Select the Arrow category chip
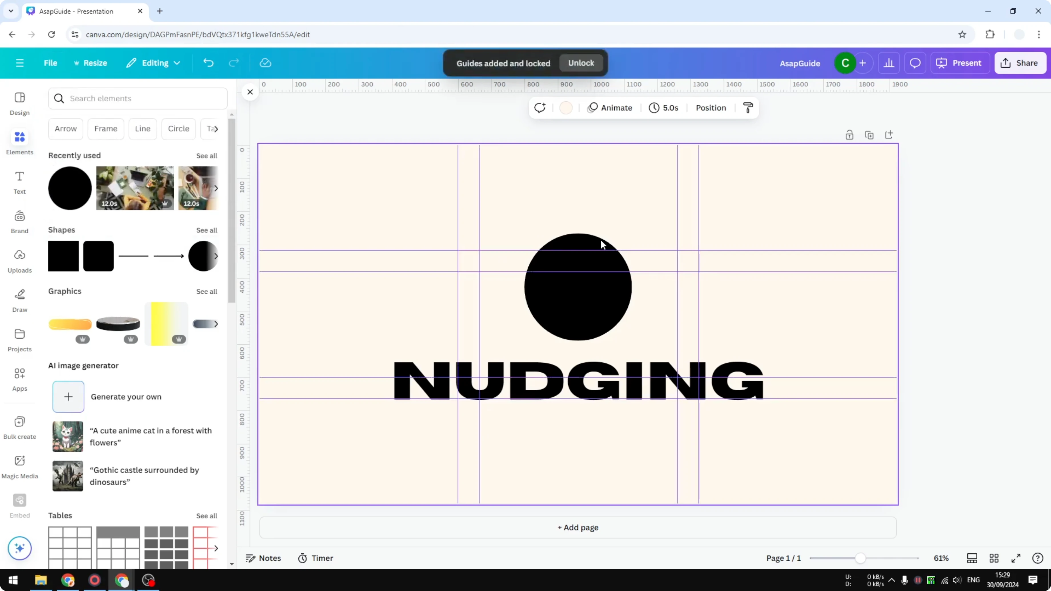The height and width of the screenshot is (591, 1051). 66,129
